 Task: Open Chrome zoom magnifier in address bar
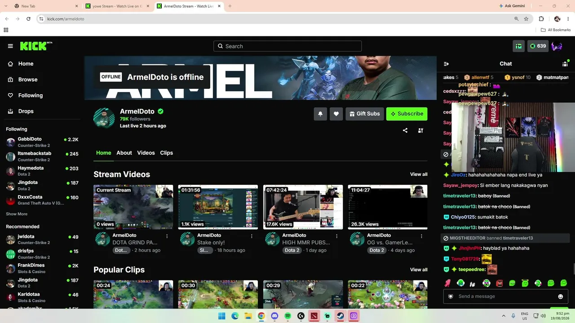click(517, 19)
